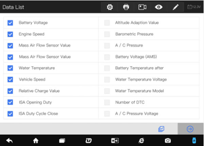Screen dimensions: 204x146
Task: Open the home screen icon
Action: (x=36, y=141)
